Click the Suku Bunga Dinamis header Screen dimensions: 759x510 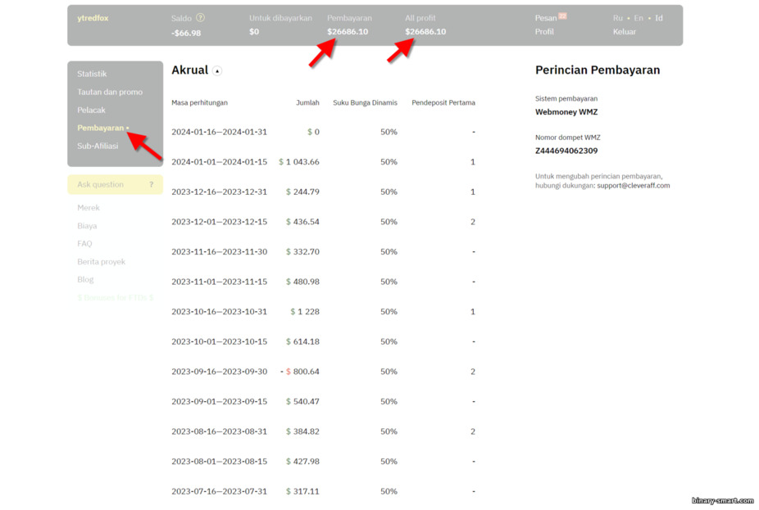tap(365, 102)
